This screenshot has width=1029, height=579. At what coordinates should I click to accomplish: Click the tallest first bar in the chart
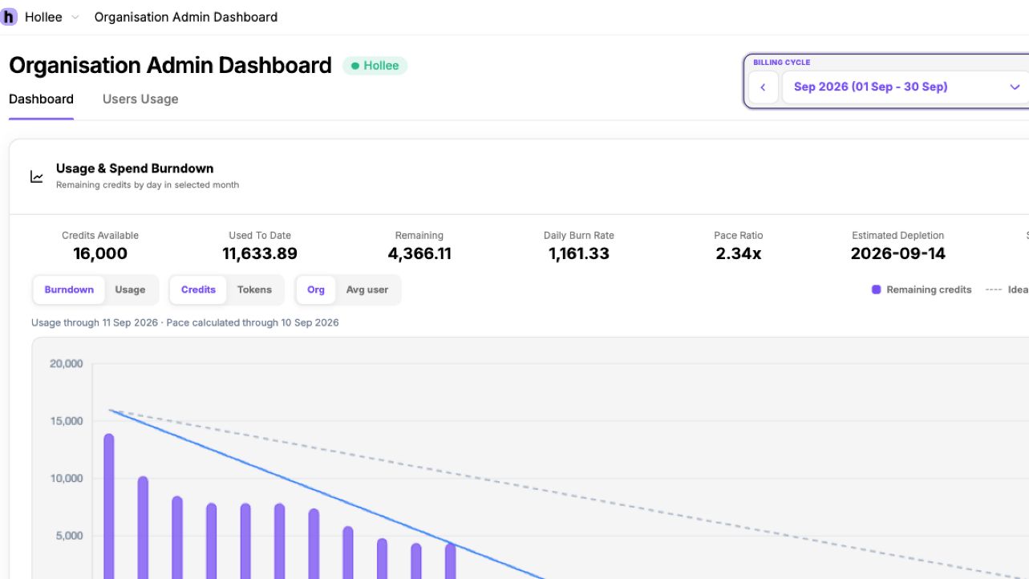[109, 507]
